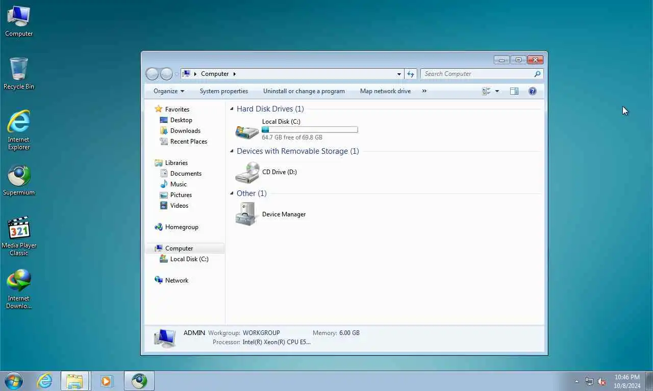Image resolution: width=653 pixels, height=391 pixels.
Task: Select the CD Drive (D:) icon
Action: (x=247, y=173)
